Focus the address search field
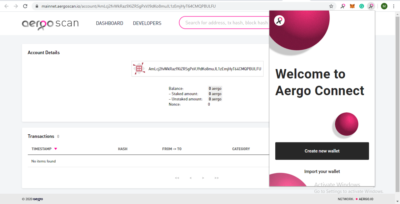This screenshot has width=400, height=204. [224, 22]
